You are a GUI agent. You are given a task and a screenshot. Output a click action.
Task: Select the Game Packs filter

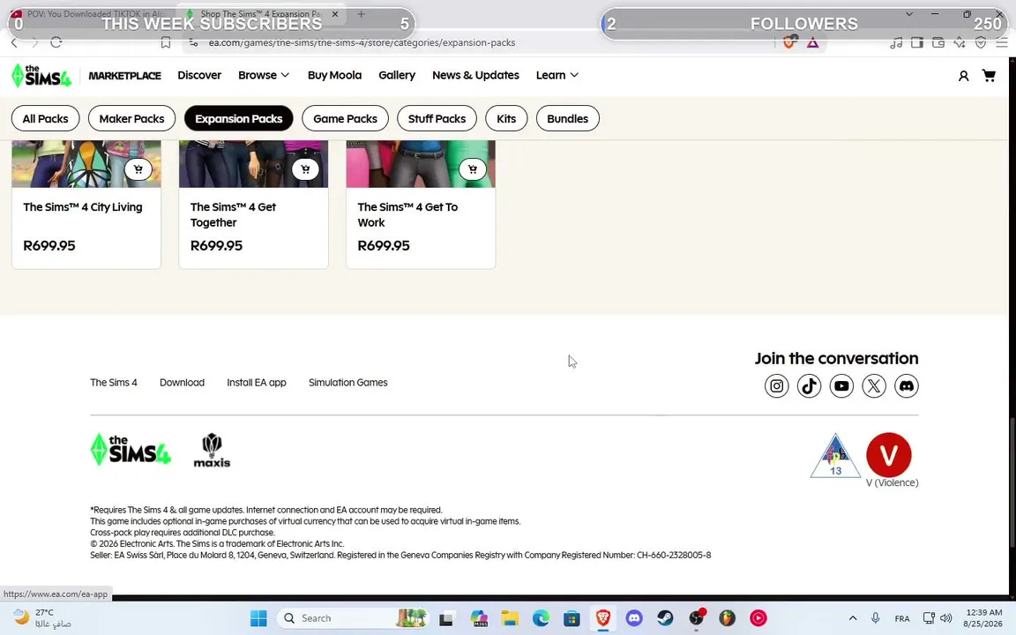(345, 118)
